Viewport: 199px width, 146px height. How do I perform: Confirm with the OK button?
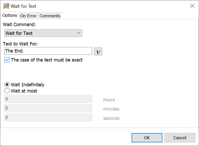tap(147, 138)
